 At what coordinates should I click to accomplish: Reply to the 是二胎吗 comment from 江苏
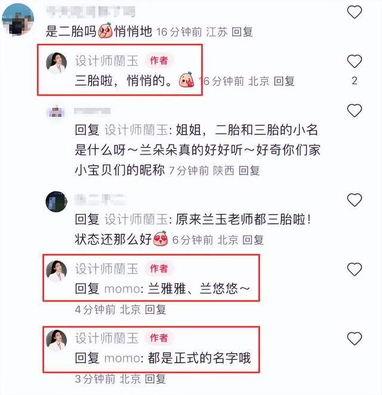pos(242,32)
